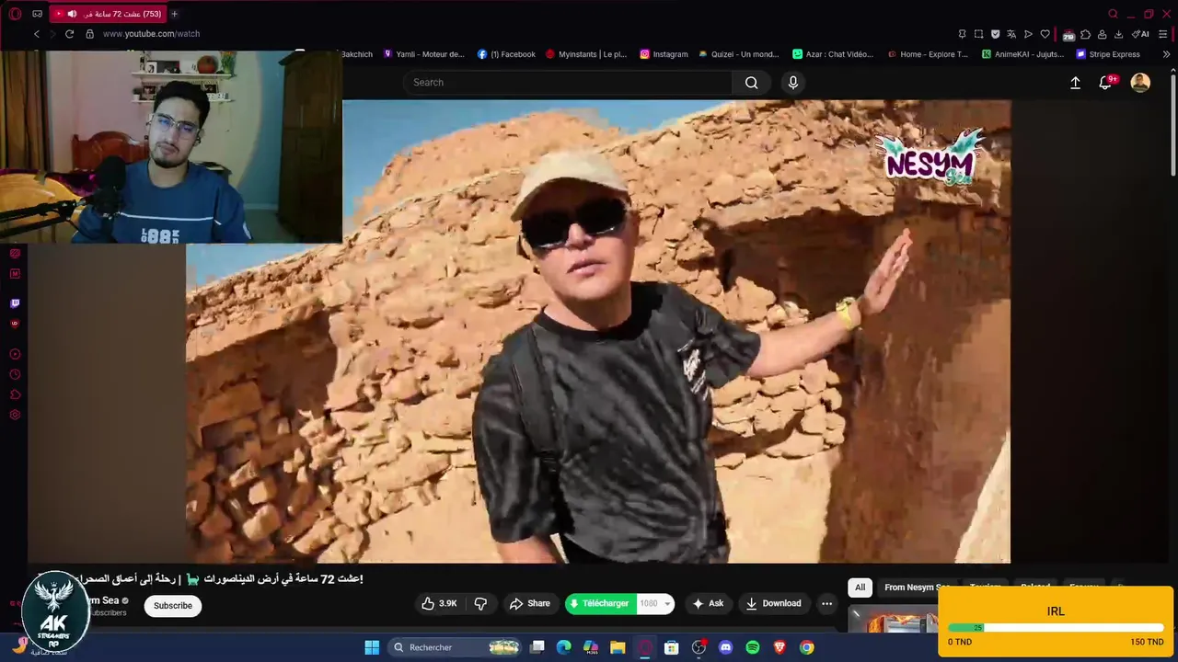Select the All filter chip

pos(860,588)
